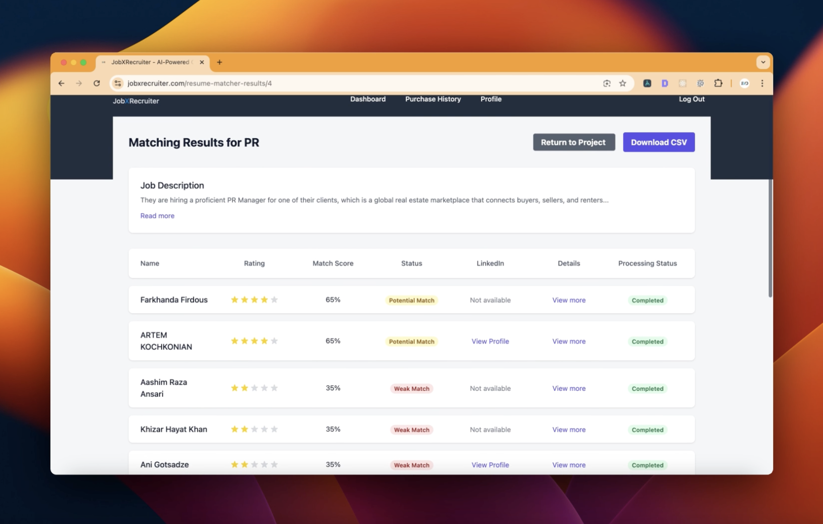The height and width of the screenshot is (524, 823).
Task: Click the screenshot lens icon in address bar
Action: [607, 83]
